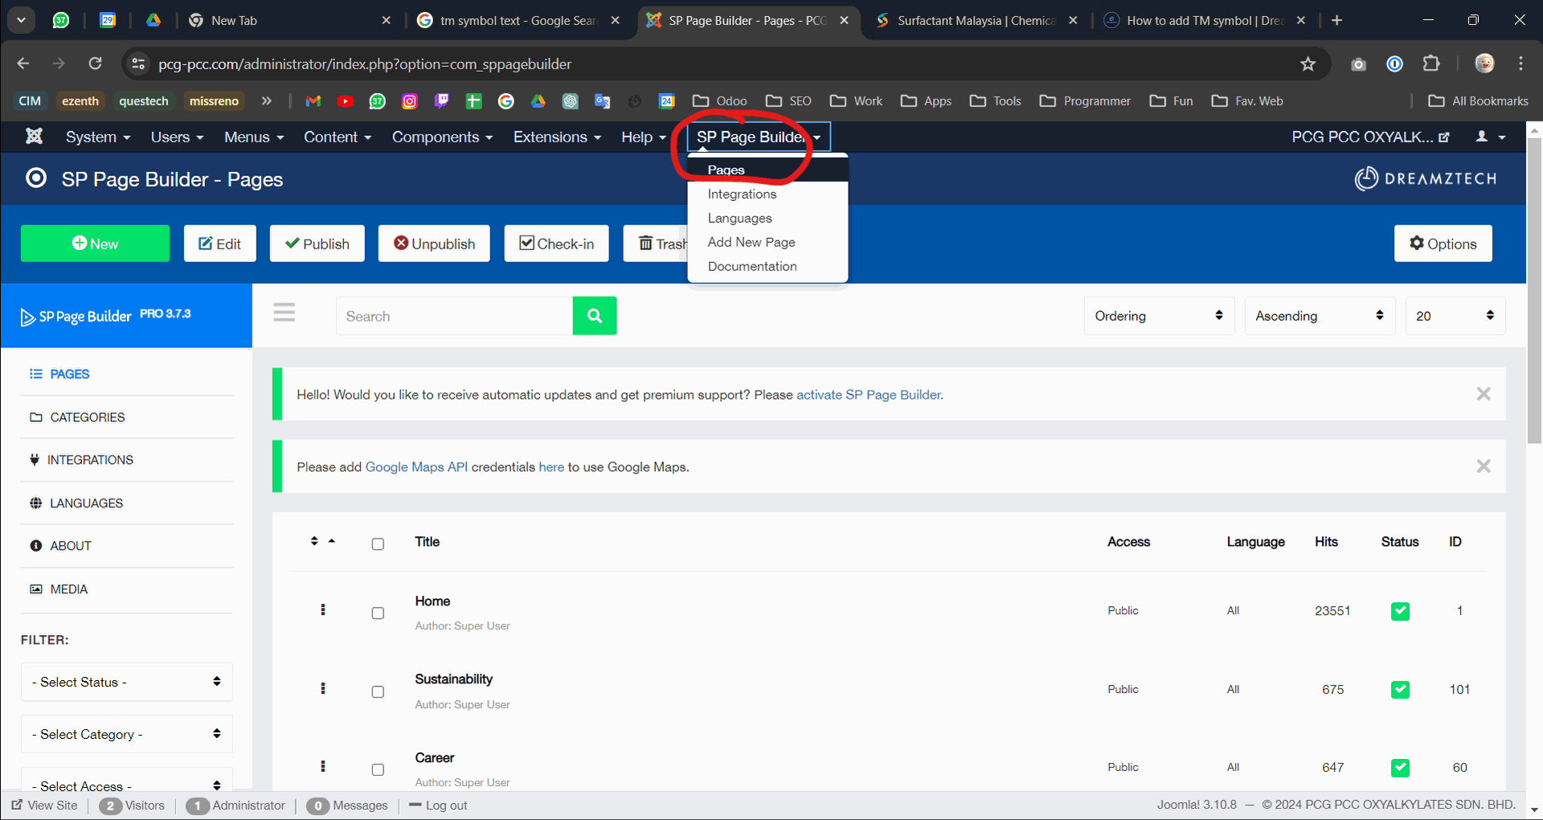The width and height of the screenshot is (1543, 820).
Task: Click the Publish toolbar button
Action: click(317, 244)
